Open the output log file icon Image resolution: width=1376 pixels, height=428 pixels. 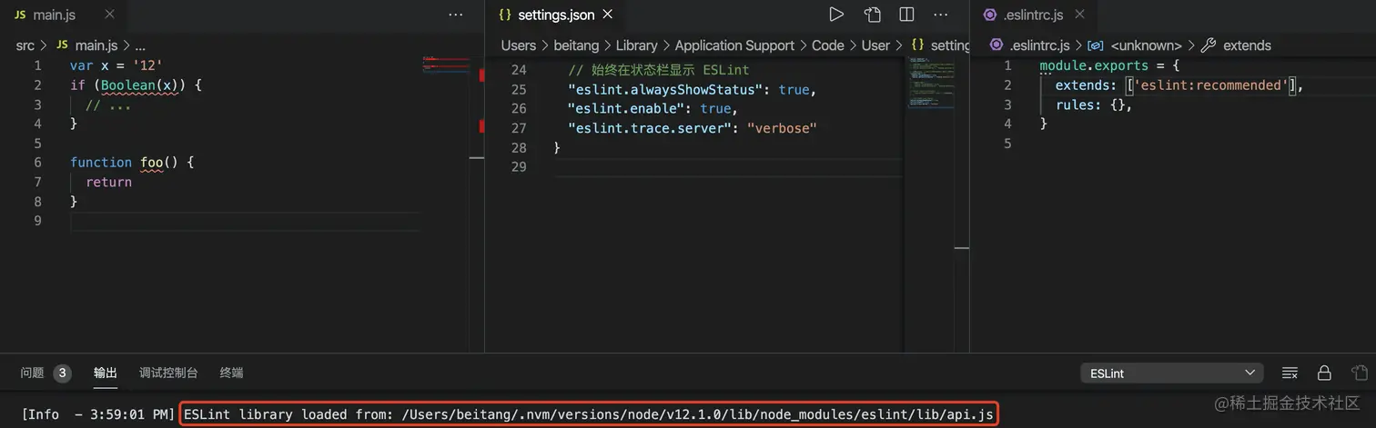[x=1360, y=373]
